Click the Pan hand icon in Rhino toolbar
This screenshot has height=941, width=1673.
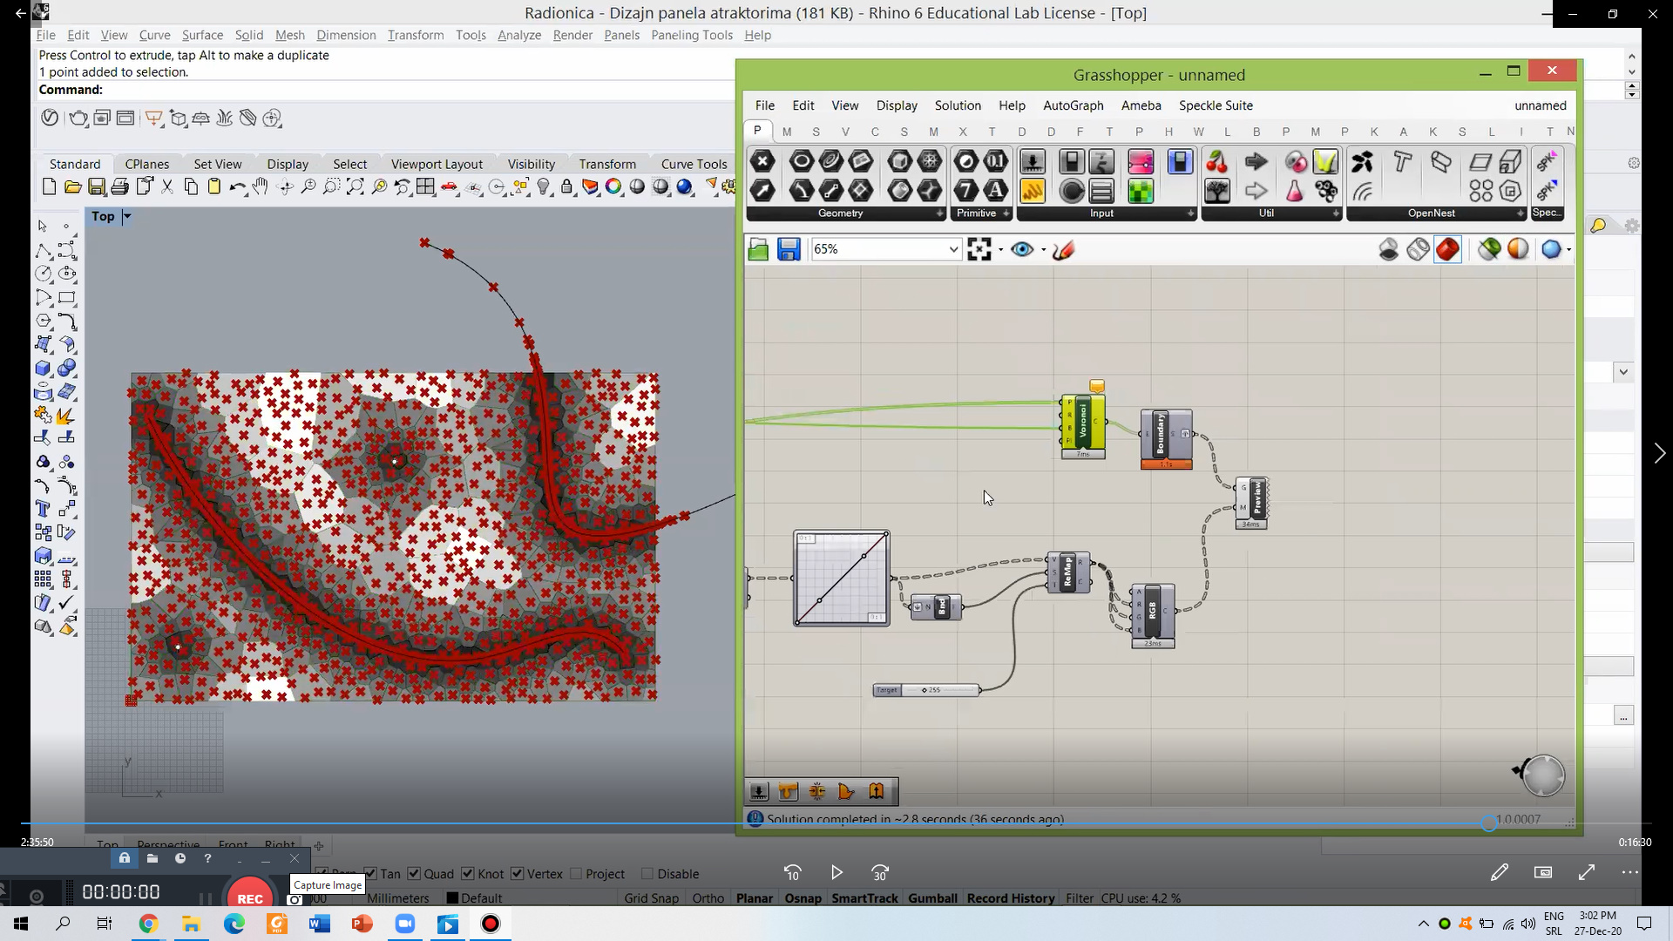coord(261,186)
